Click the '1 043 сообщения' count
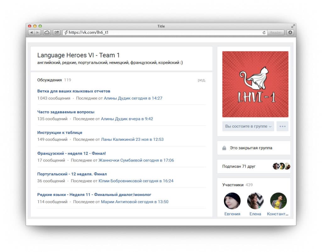The width and height of the screenshot is (322, 252). click(x=54, y=98)
